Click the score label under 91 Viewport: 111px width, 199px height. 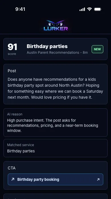(12, 54)
